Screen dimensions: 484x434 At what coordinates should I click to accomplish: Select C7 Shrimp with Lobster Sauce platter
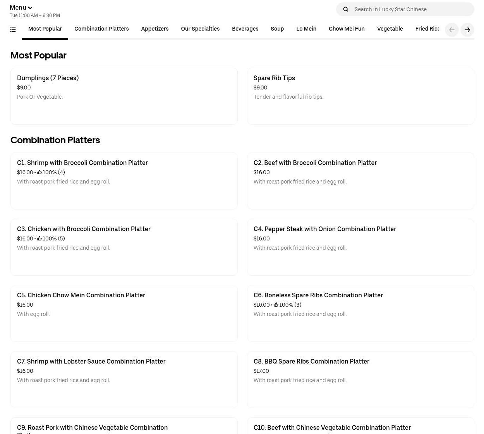coord(124,379)
